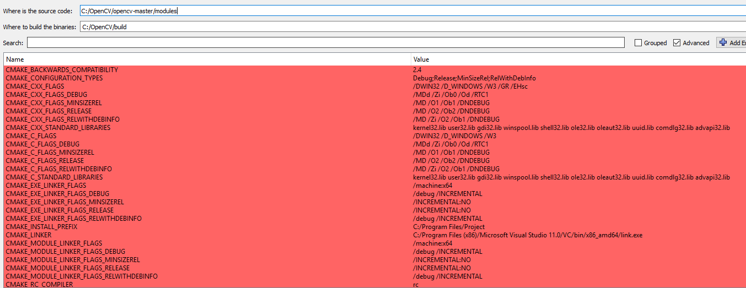
Task: Select CMAKE_EXE_LINKER_FLAGS_DEBUG entry name
Action: click(57, 194)
